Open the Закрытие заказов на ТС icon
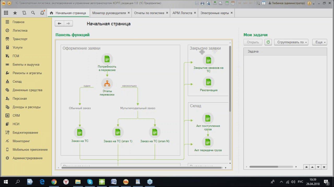Viewport: 334px width, 187px height. coord(208,61)
